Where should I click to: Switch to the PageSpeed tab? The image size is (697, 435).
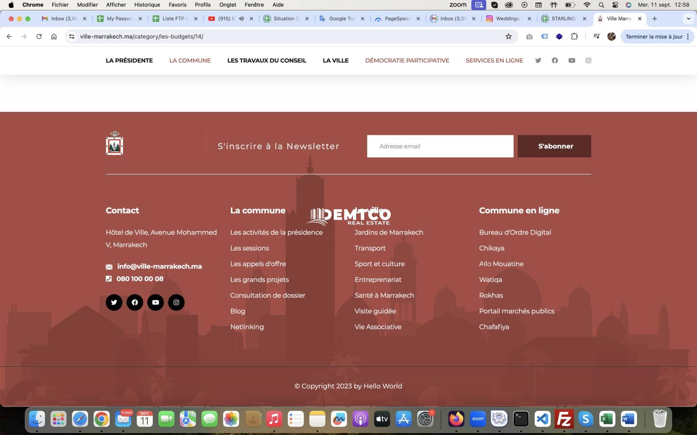tap(396, 19)
